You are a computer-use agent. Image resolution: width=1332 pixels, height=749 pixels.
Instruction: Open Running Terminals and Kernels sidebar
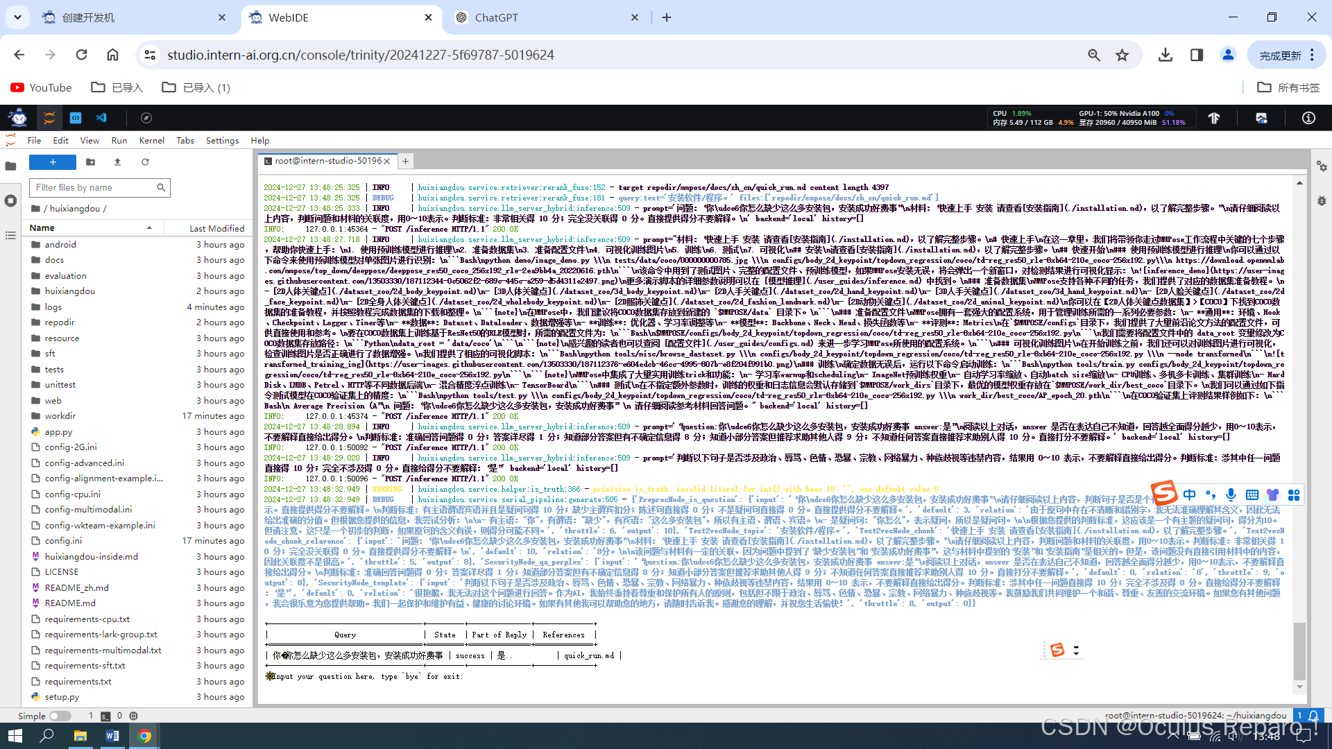click(10, 201)
